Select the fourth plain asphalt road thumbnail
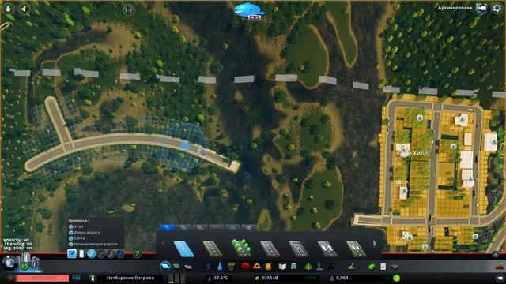The image size is (506, 284). pyautogui.click(x=270, y=248)
